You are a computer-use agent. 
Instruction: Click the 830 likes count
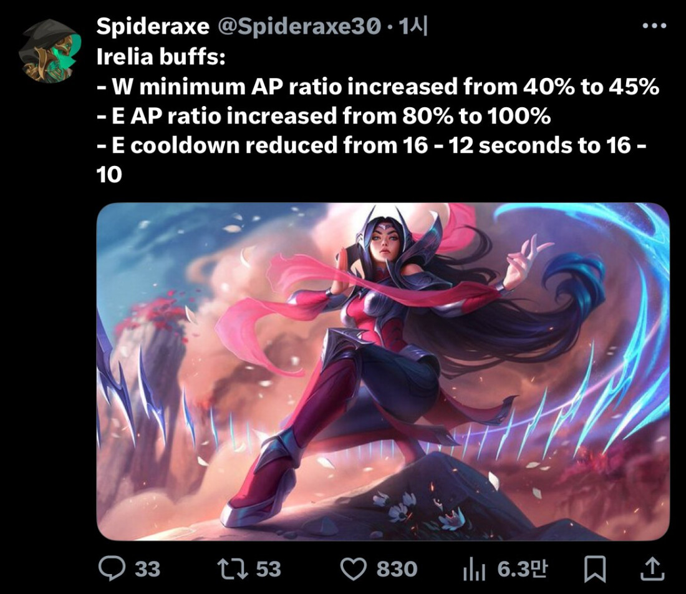point(397,569)
